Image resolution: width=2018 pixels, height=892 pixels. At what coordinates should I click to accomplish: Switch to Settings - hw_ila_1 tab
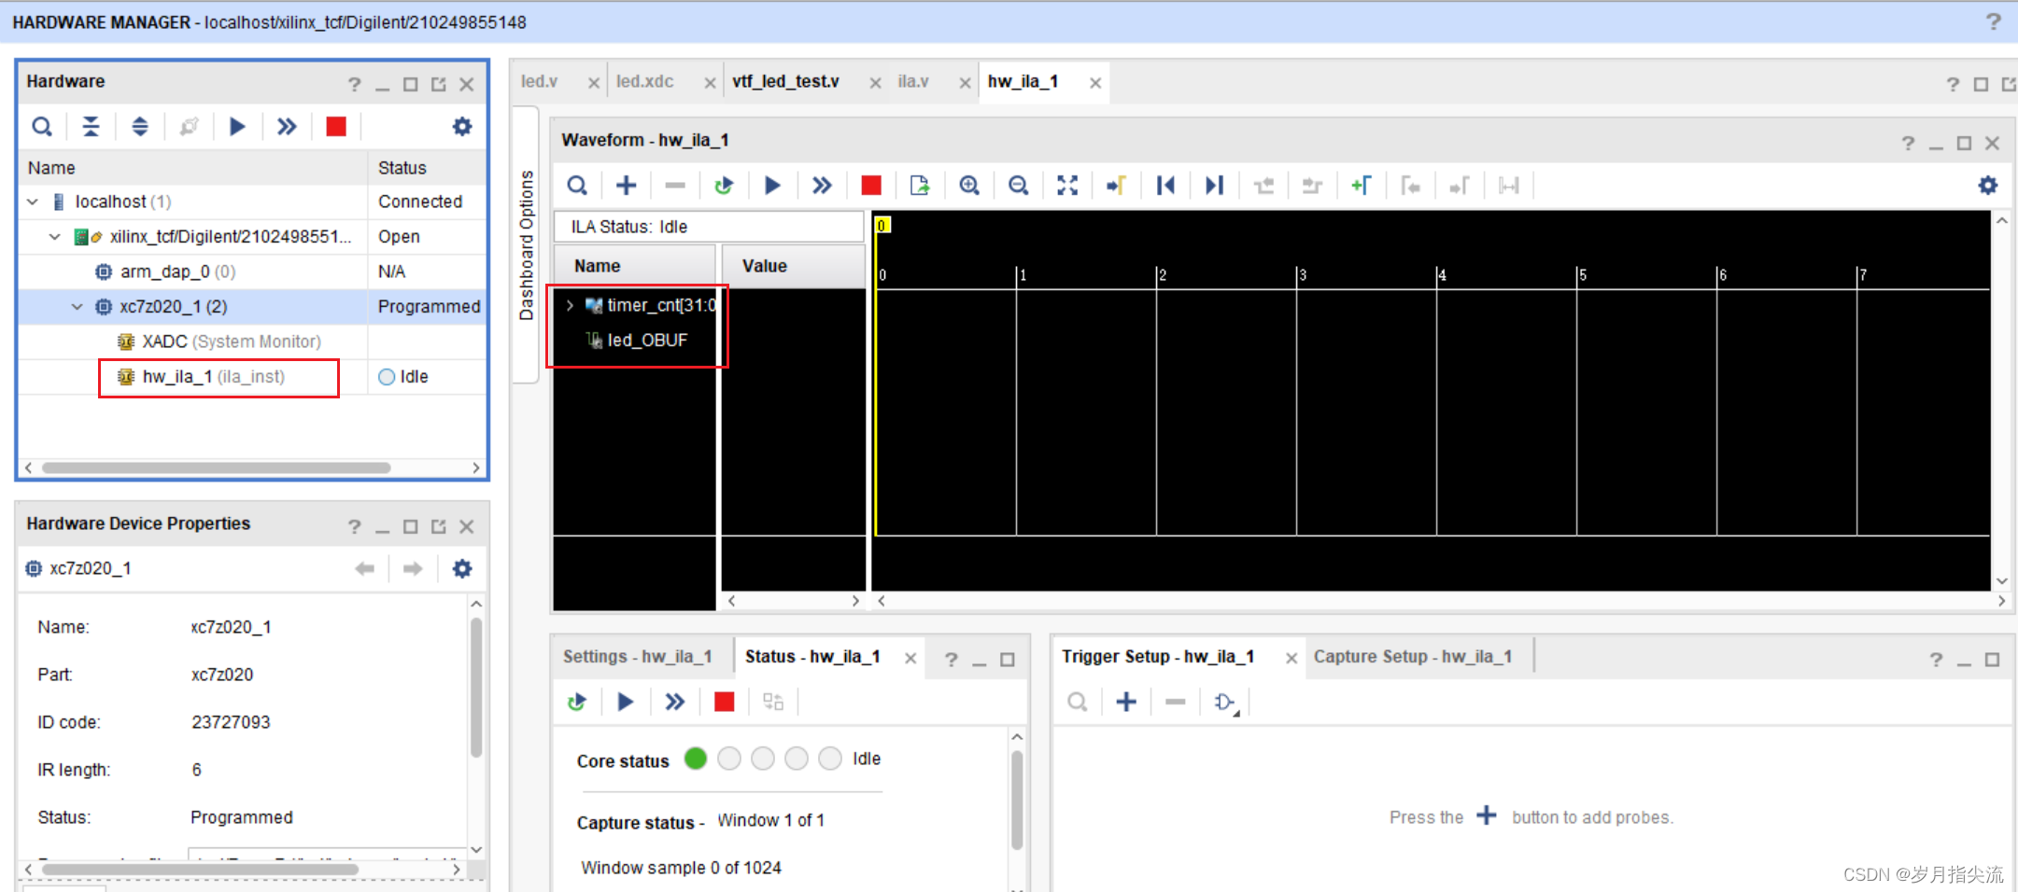pyautogui.click(x=637, y=657)
